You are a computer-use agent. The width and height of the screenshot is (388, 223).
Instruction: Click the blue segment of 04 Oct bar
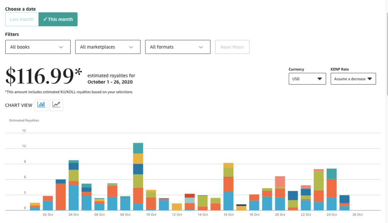click(x=74, y=197)
